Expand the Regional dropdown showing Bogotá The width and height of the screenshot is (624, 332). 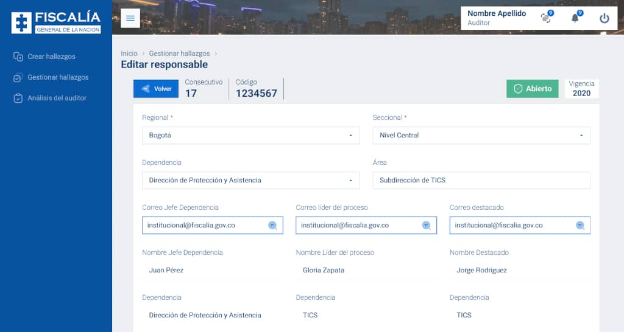(x=250, y=135)
